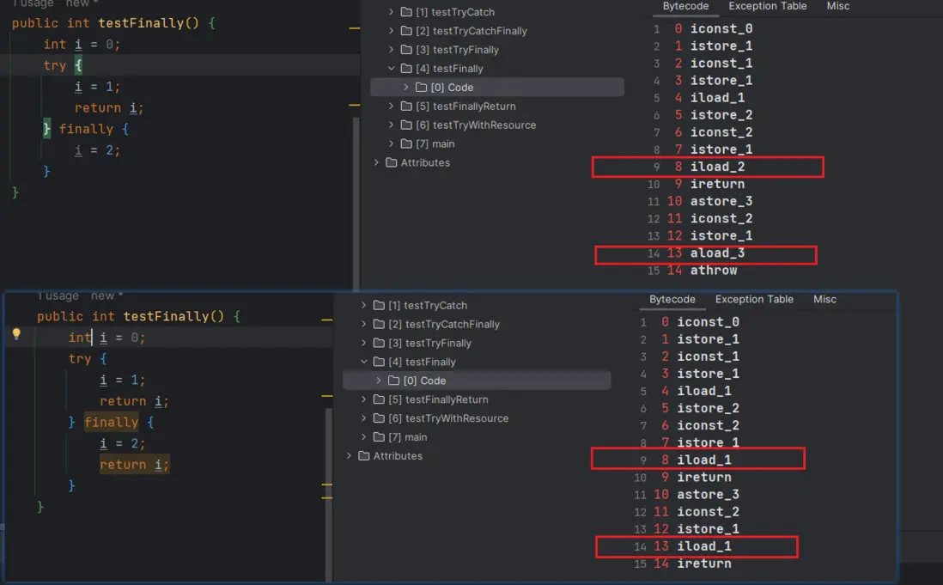Click folder icon of [0] Code in upper tree

(421, 87)
